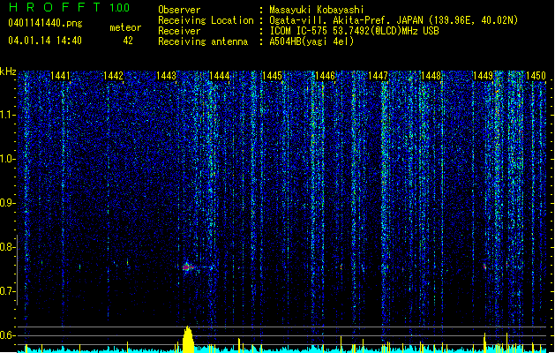Viewport: 555px width, 353px height.
Task: Click time marker 1447
Action: click(x=378, y=75)
